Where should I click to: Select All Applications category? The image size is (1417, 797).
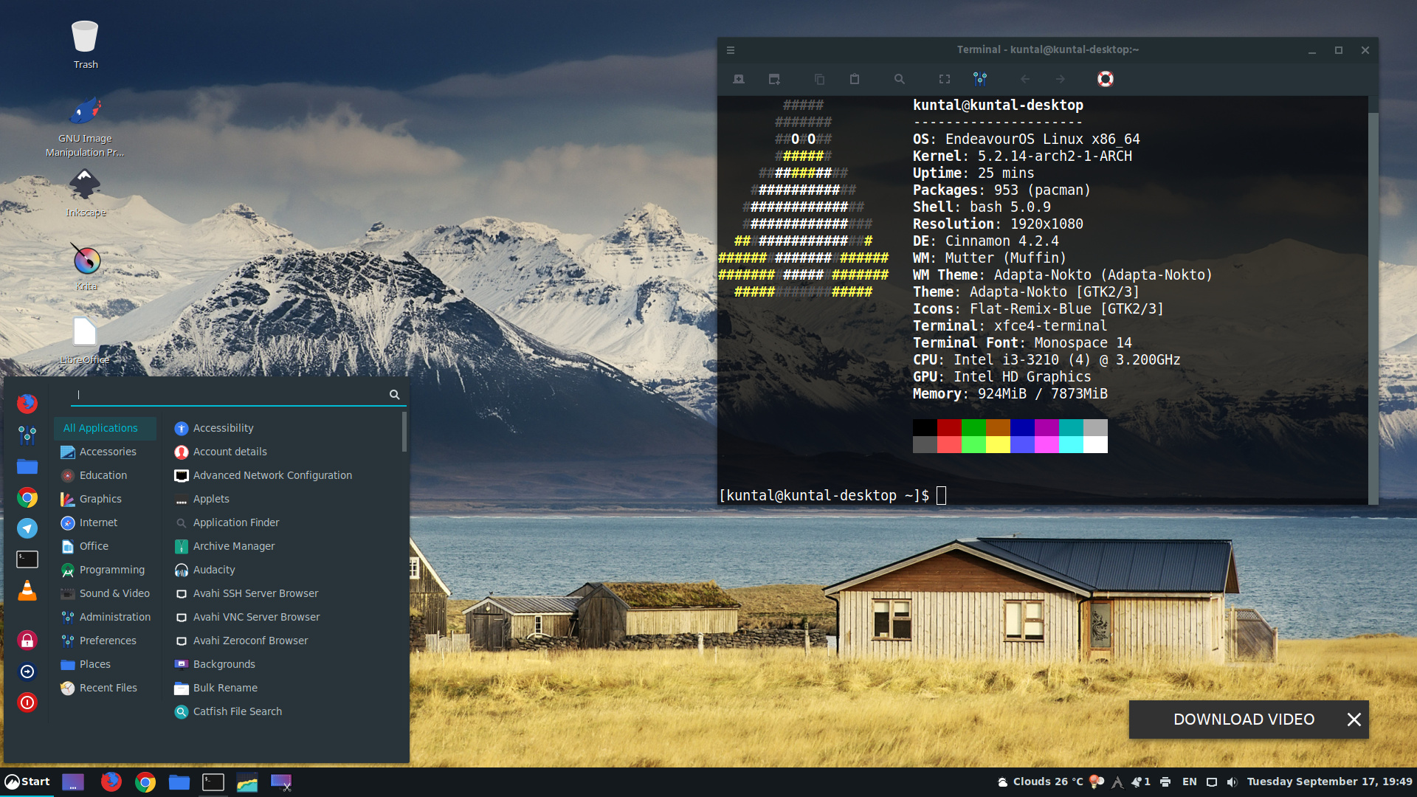coord(105,428)
